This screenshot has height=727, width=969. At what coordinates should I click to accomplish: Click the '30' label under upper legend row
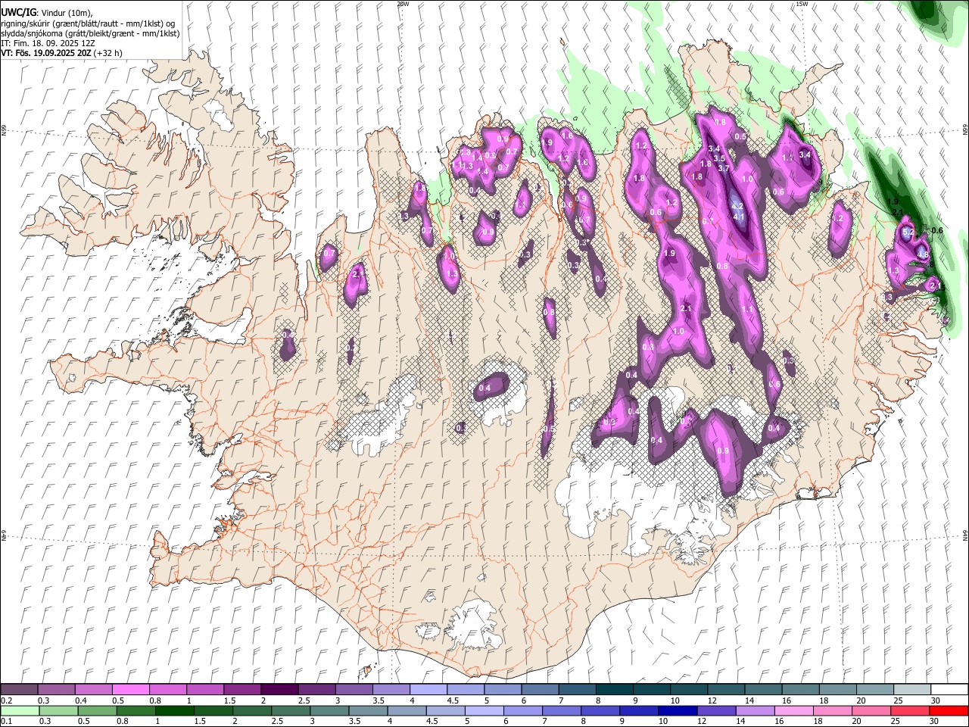936,700
